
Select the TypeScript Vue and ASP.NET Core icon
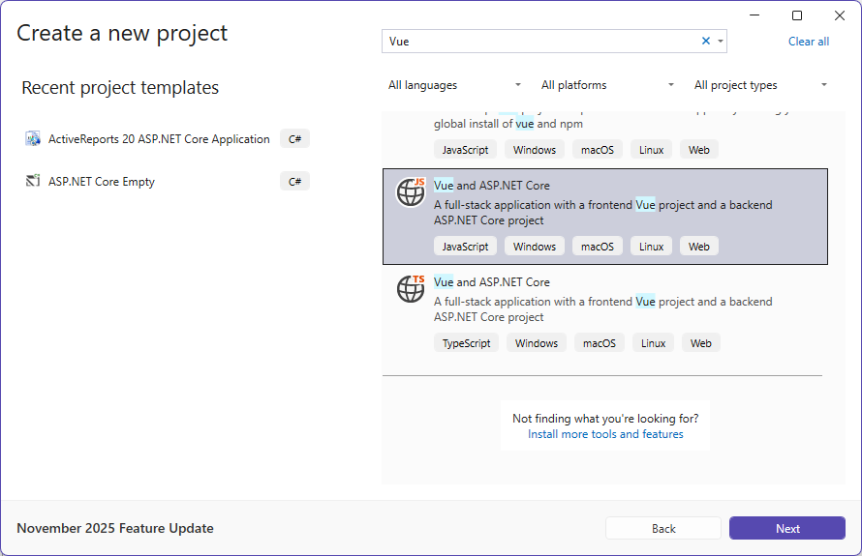412,288
